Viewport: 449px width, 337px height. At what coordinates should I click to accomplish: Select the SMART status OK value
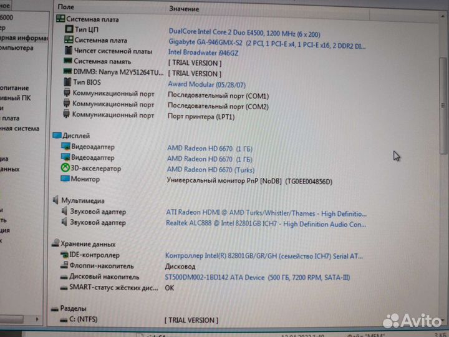169,288
